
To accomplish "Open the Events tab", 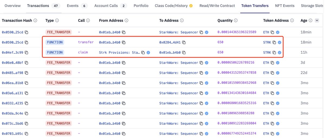I will tap(77, 6).
